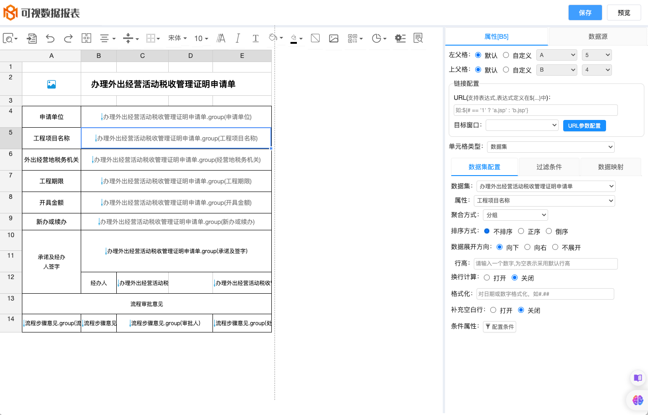Open the font size dropdown 10

pyautogui.click(x=201, y=38)
